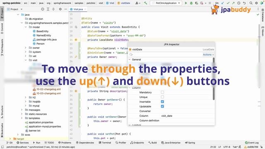Screen dimensions: 265x149
Task: Click the Build project hammer icon
Action: pos(145,3)
